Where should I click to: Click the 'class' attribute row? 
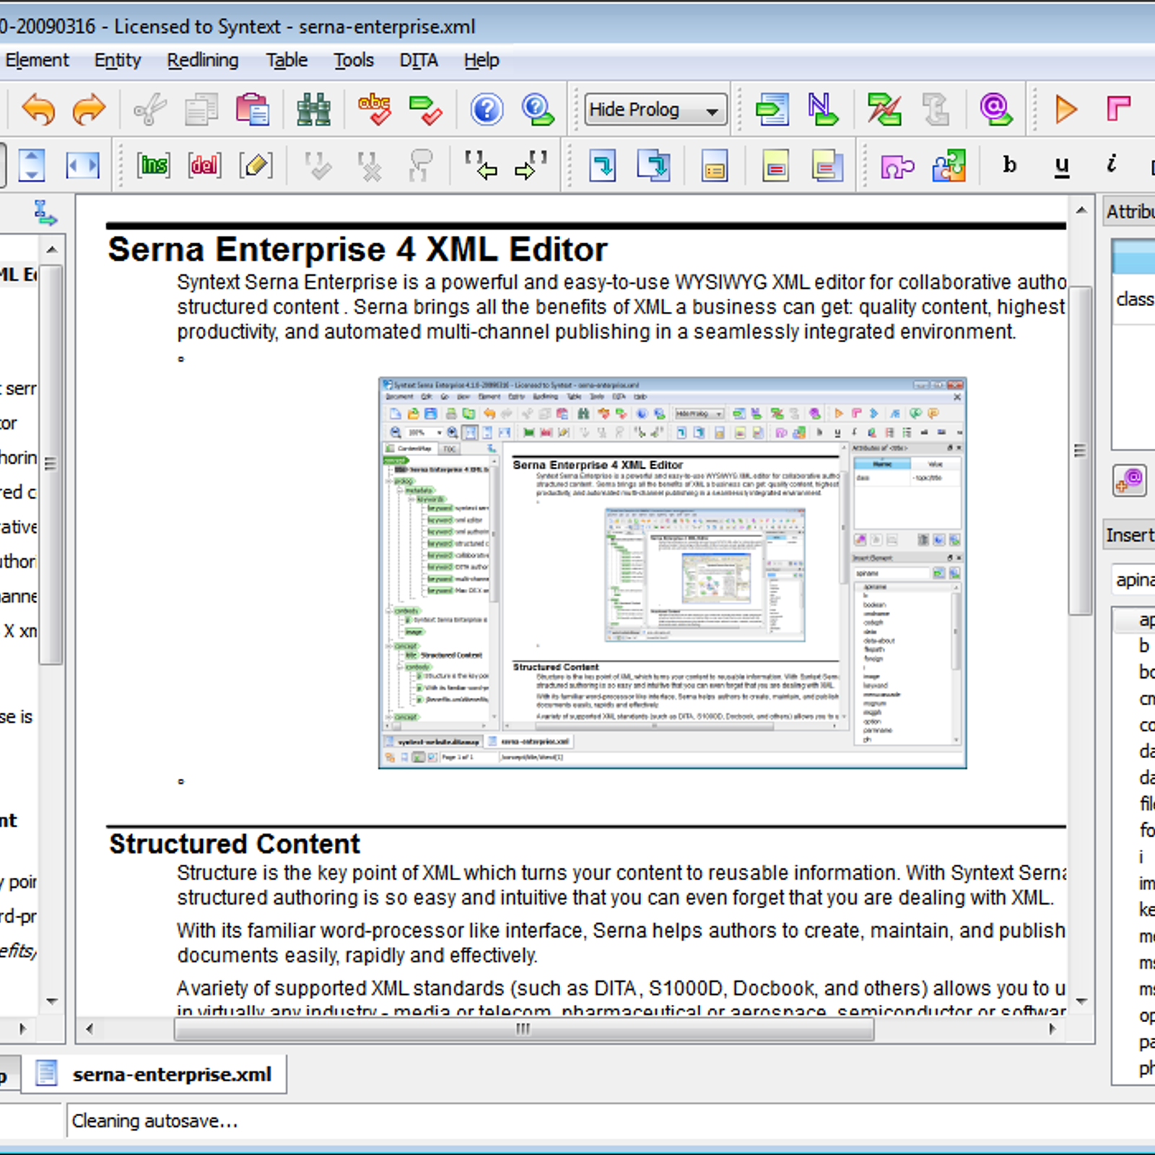[1134, 299]
